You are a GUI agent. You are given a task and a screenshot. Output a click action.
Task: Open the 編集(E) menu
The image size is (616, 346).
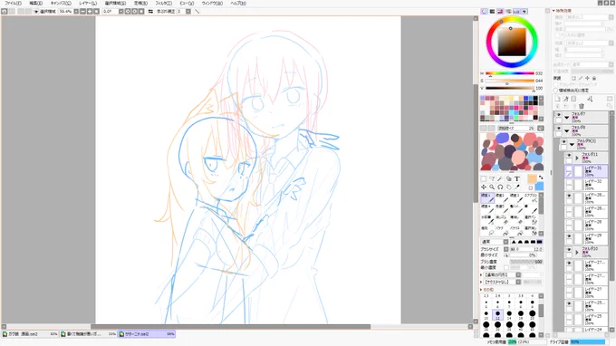pos(35,3)
